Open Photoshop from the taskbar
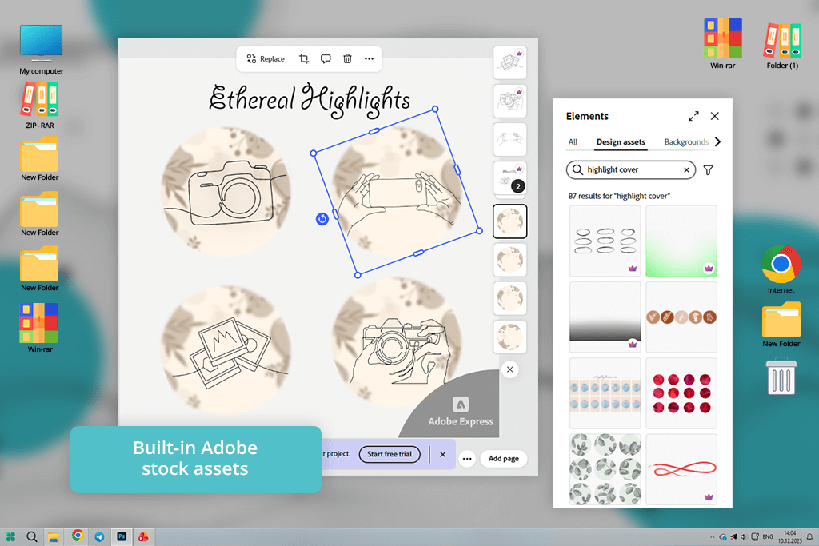The height and width of the screenshot is (546, 819). (x=122, y=536)
